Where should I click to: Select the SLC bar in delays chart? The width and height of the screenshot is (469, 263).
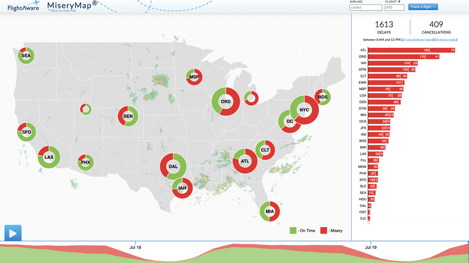(x=372, y=186)
